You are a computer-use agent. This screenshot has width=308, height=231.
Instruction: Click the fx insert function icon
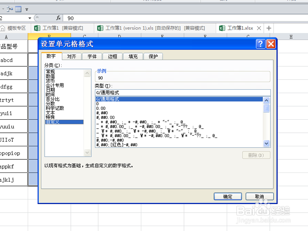[x=59, y=18]
